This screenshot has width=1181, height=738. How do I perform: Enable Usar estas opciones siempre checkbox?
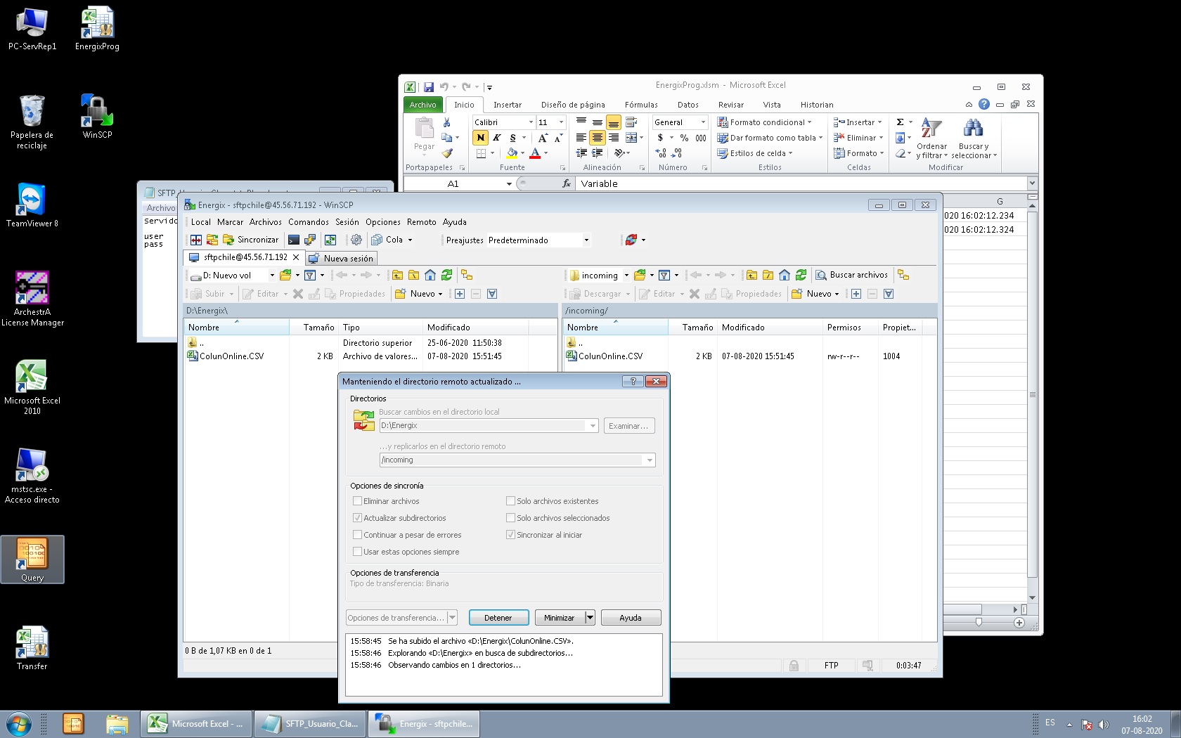coord(358,552)
